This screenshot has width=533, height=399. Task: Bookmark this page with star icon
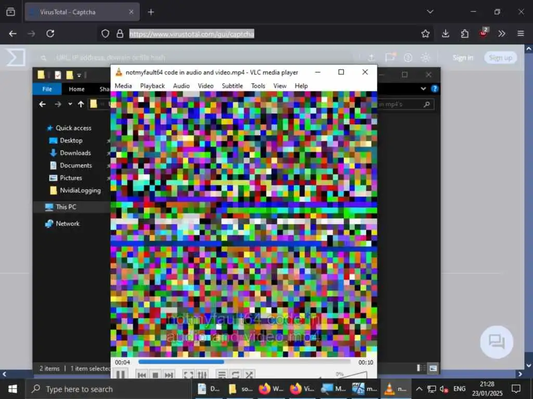[425, 34]
